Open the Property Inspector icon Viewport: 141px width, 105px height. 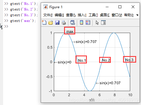click(x=103, y=22)
